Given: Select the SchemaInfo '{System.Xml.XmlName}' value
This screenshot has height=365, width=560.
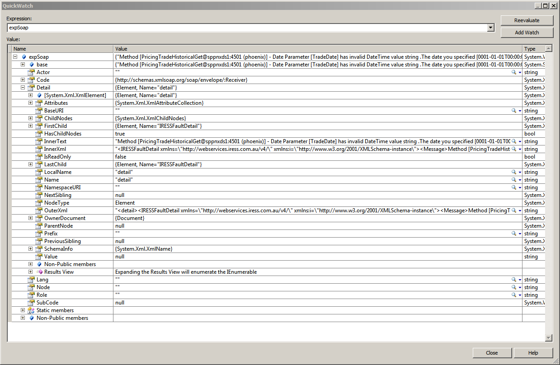Looking at the screenshot, I should (318, 249).
